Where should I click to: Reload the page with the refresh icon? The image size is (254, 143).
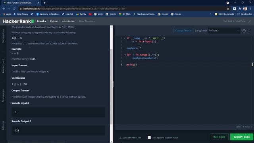click(x=14, y=9)
